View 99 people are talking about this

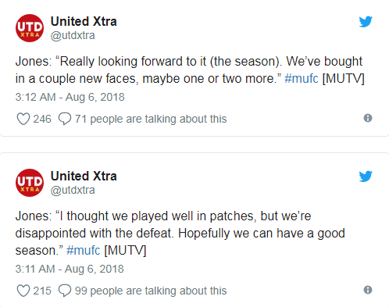pos(151,291)
